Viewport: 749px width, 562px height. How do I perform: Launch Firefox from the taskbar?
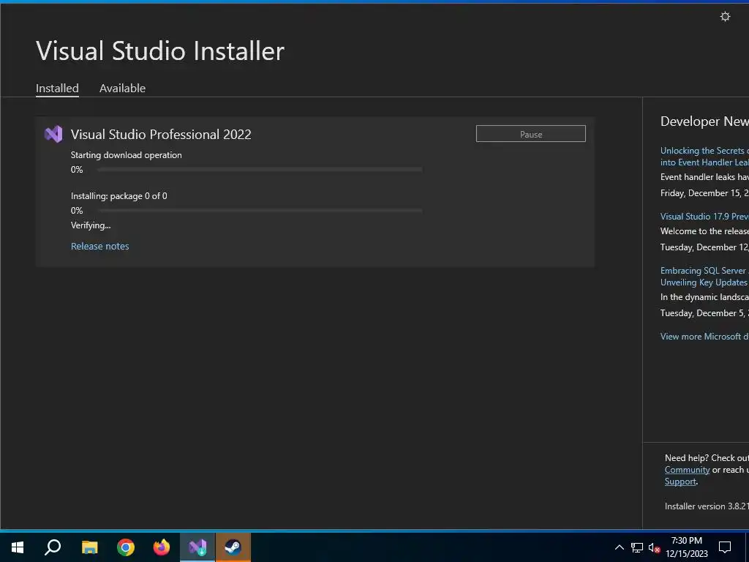[162, 547]
